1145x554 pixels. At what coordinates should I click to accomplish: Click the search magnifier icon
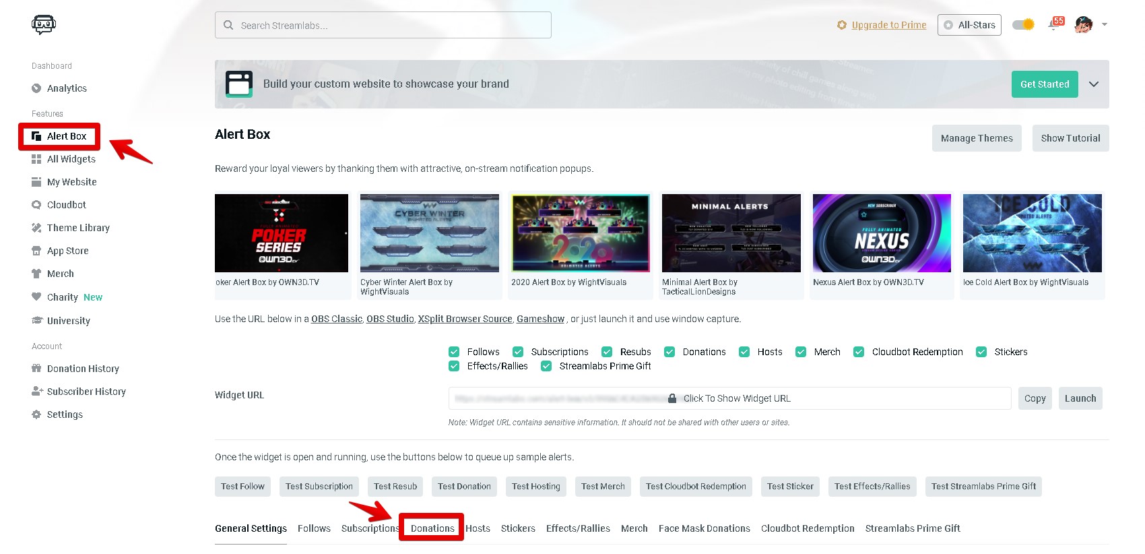(x=228, y=25)
